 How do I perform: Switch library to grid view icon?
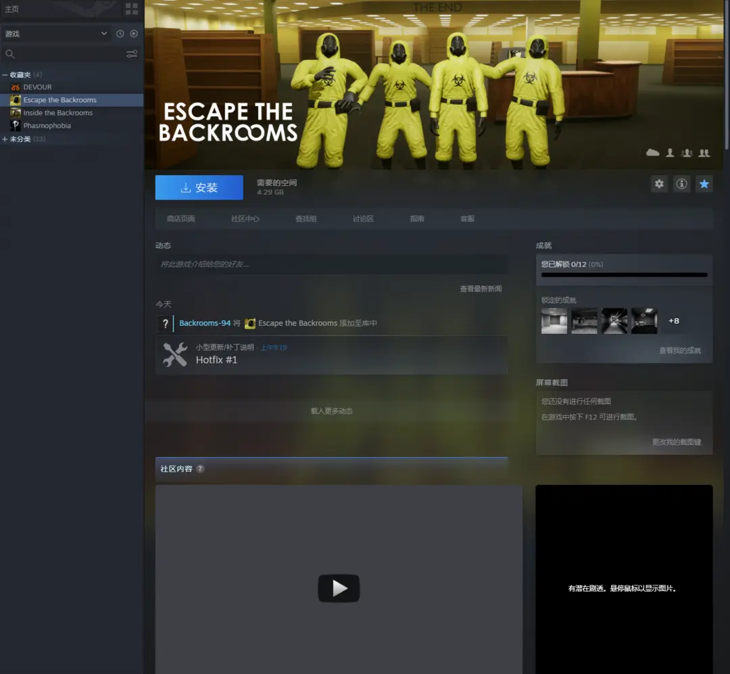point(132,9)
